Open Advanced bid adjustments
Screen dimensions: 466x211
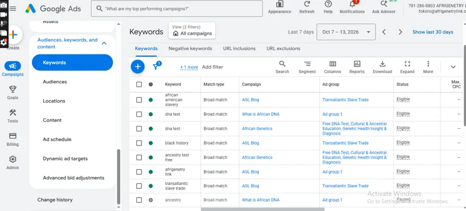(73, 178)
